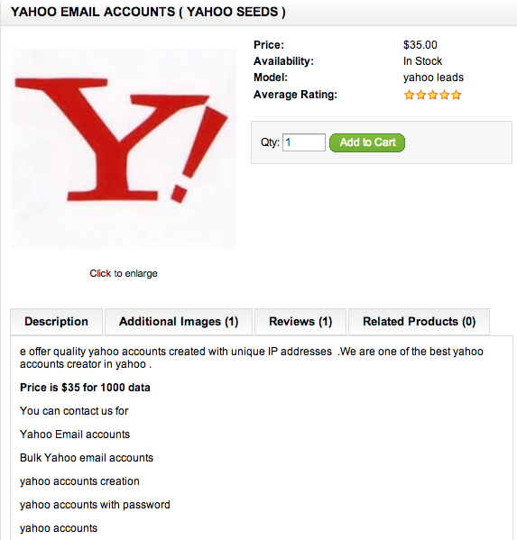Switch to the Description tab

(x=57, y=322)
